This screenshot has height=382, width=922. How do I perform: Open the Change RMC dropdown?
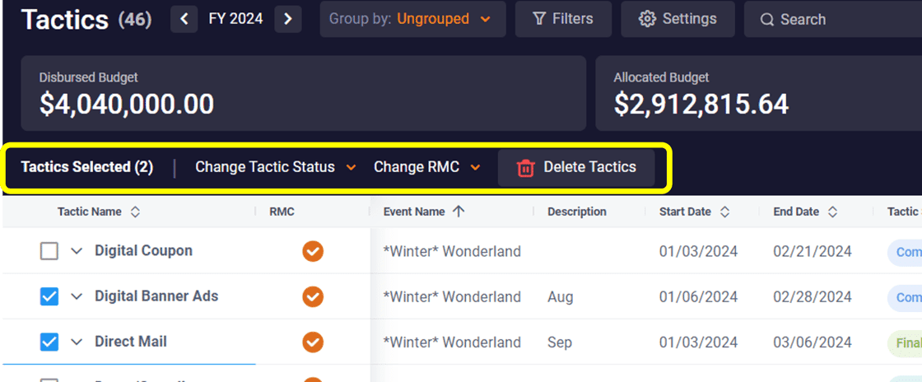coord(427,167)
